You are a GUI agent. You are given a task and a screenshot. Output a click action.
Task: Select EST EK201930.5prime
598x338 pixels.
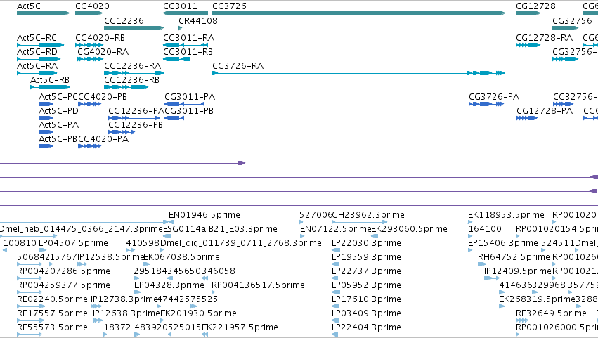coord(198,314)
